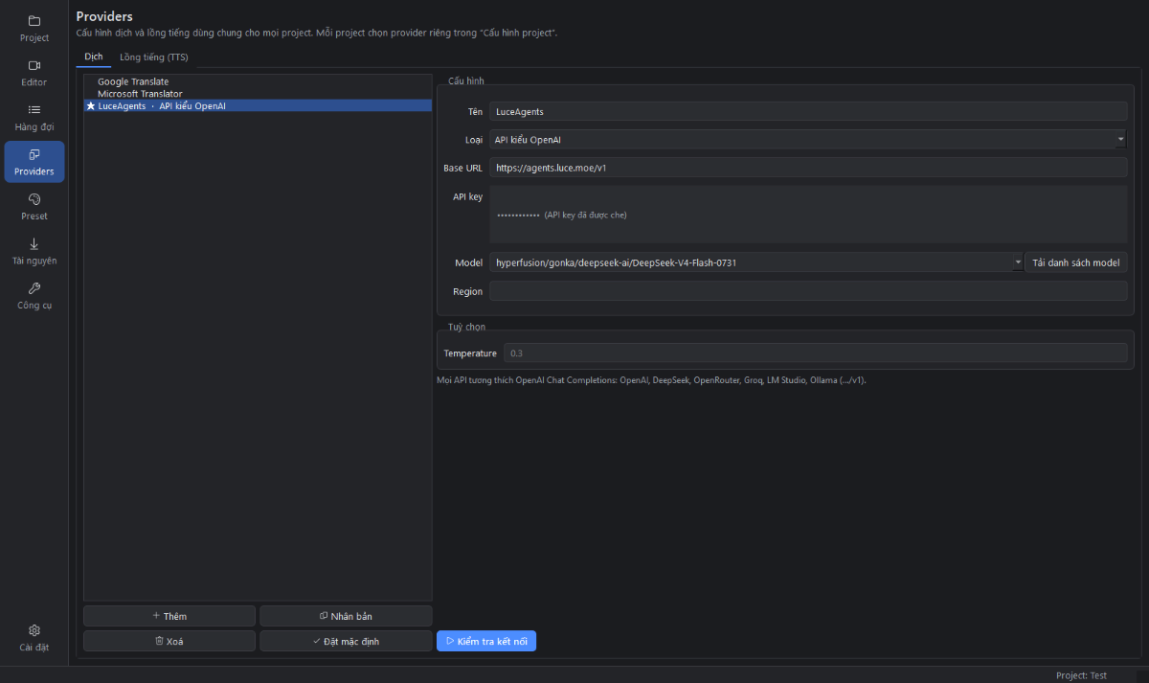Select LuceAgents provider row

pyautogui.click(x=259, y=106)
